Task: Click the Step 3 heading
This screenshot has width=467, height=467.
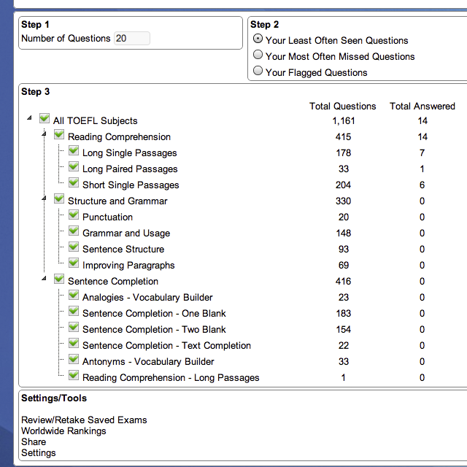Action: (36, 92)
